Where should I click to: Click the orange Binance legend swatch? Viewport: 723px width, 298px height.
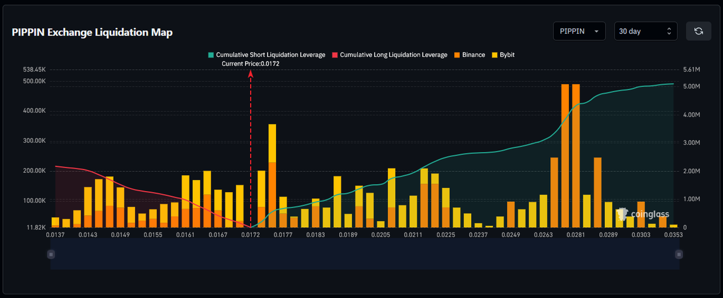(457, 55)
